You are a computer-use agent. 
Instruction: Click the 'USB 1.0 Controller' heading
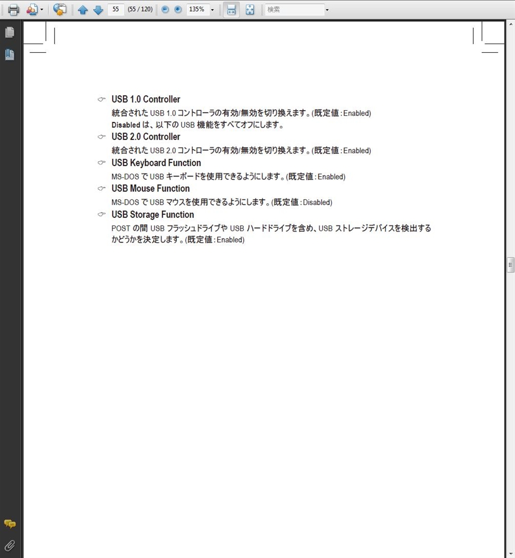146,99
